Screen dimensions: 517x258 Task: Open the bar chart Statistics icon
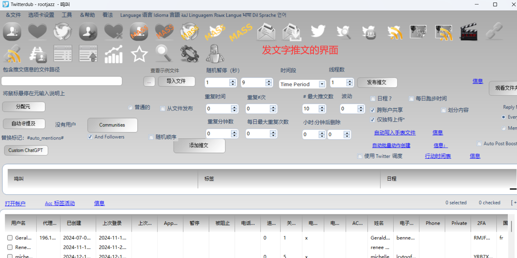(114, 54)
